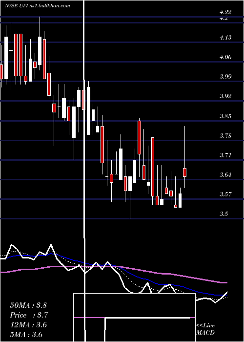Click the 4.22 price axis label
The image size is (244, 342).
225,12
